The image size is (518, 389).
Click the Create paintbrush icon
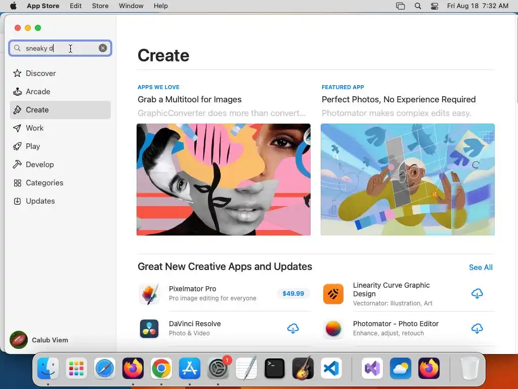[17, 110]
